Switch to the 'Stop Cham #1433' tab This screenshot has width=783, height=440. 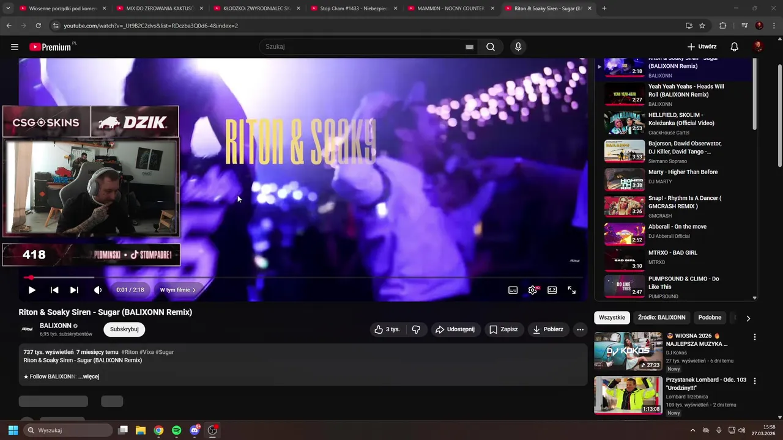point(354,9)
